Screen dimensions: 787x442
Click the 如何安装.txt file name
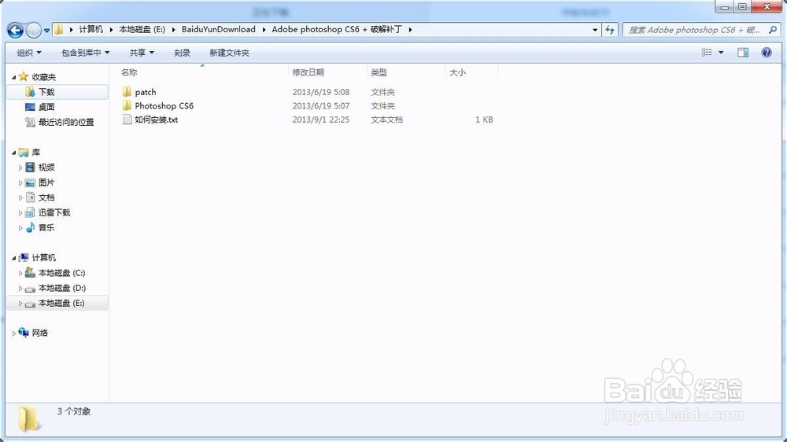(x=156, y=120)
